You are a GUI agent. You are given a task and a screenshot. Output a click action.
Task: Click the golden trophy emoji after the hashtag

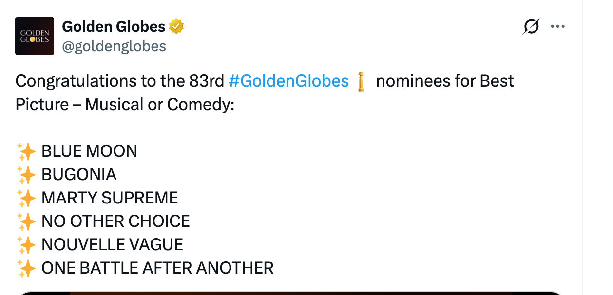(x=361, y=81)
